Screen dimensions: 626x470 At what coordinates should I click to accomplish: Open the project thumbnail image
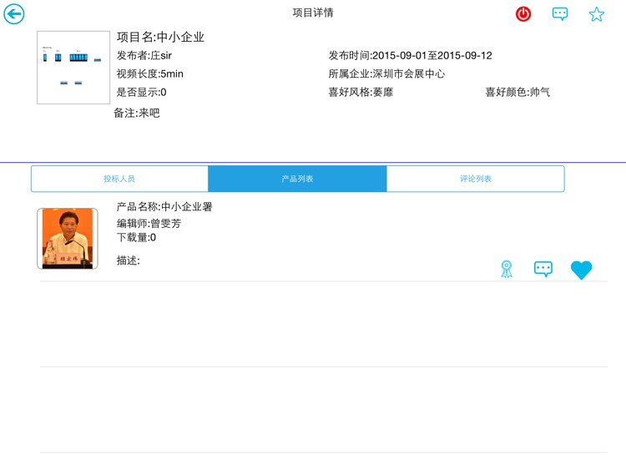[x=73, y=68]
